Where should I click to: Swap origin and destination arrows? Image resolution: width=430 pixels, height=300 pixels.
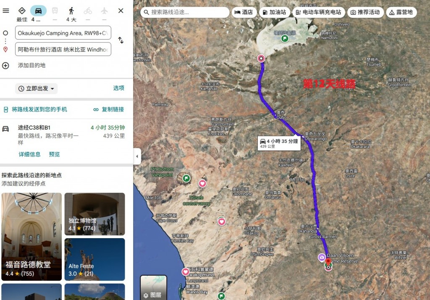tap(121, 40)
